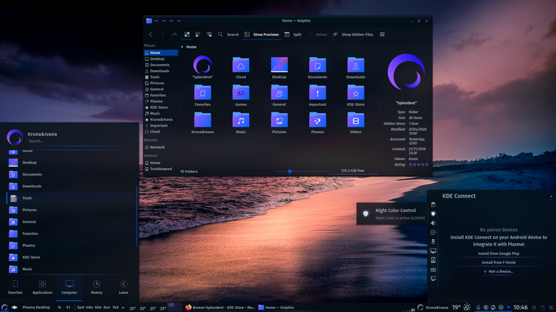Toggle Show Hidden Files option
This screenshot has width=556, height=312.
353,35
